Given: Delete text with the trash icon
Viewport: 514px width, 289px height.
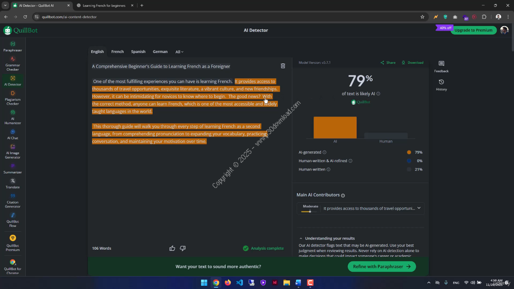Looking at the screenshot, I should [x=283, y=66].
